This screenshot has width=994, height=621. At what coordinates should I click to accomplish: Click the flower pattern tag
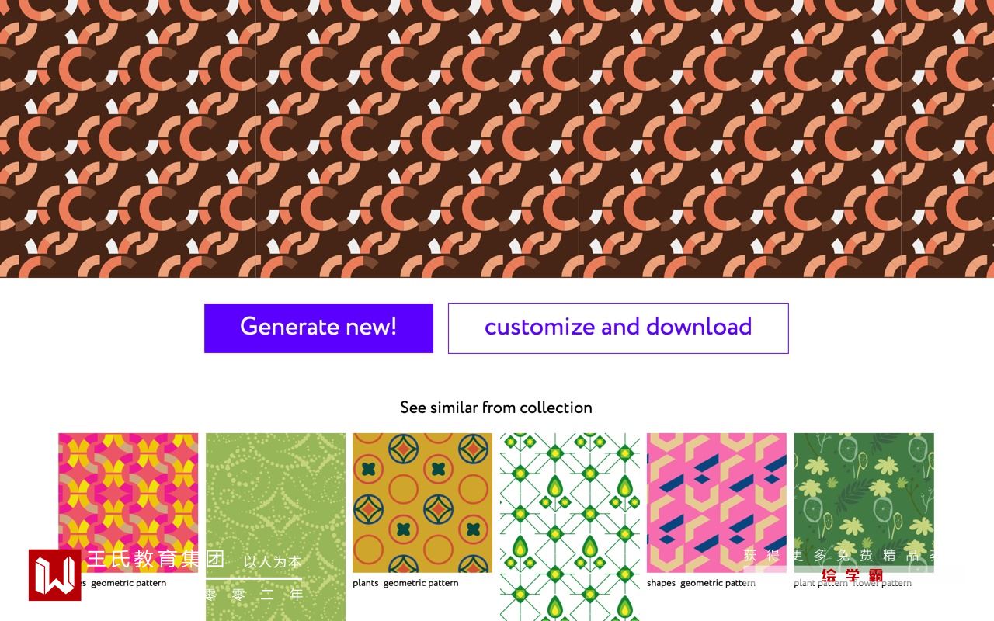point(882,583)
